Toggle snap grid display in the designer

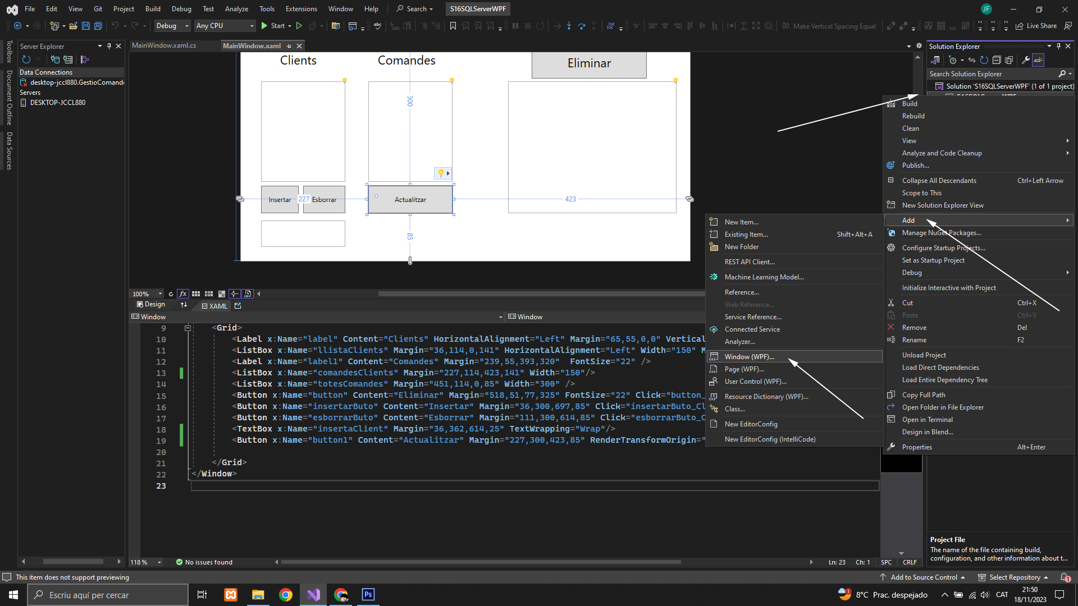click(x=196, y=294)
